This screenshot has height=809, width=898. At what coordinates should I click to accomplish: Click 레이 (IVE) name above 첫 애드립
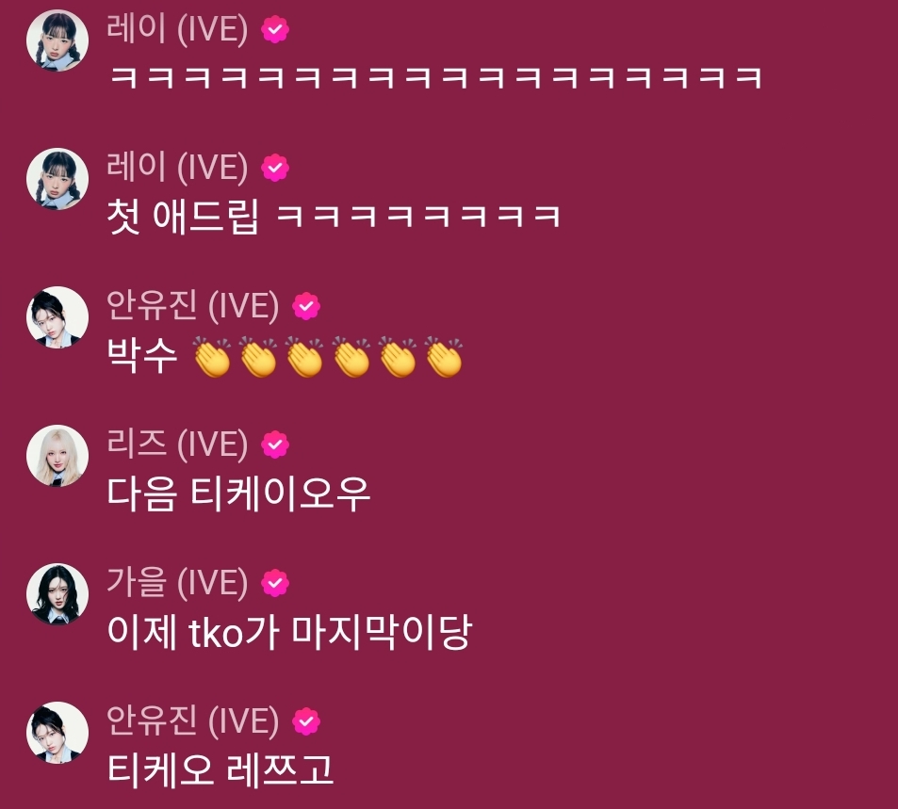click(x=177, y=168)
